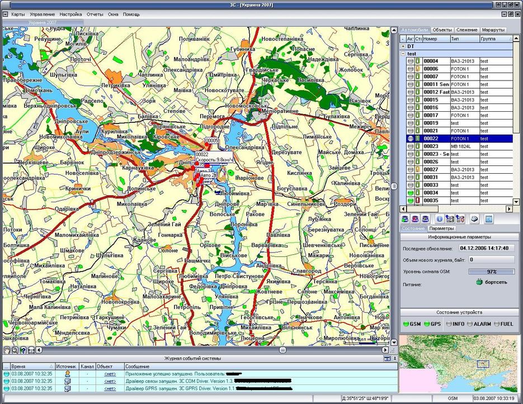Collapse the test vehicle group

[x=403, y=53]
